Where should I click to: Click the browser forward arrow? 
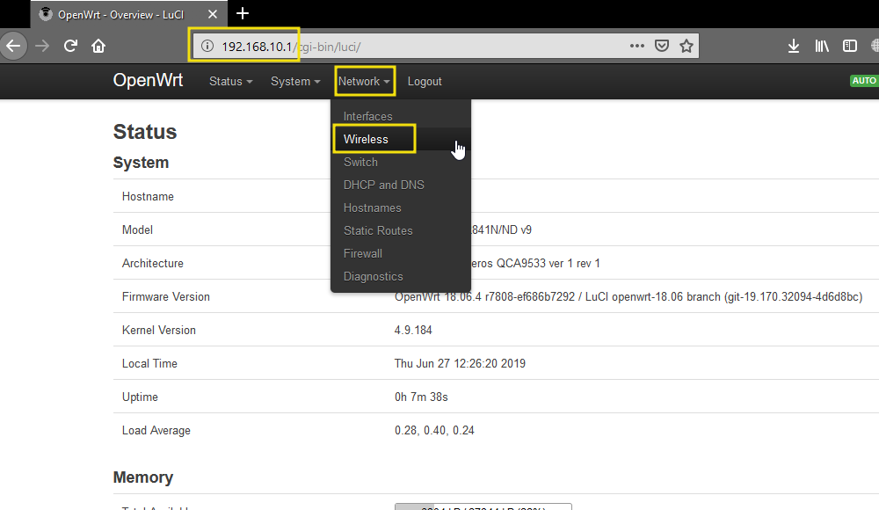[42, 46]
